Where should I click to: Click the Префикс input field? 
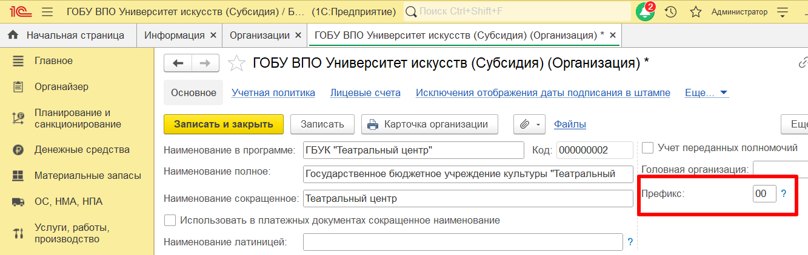pyautogui.click(x=764, y=194)
